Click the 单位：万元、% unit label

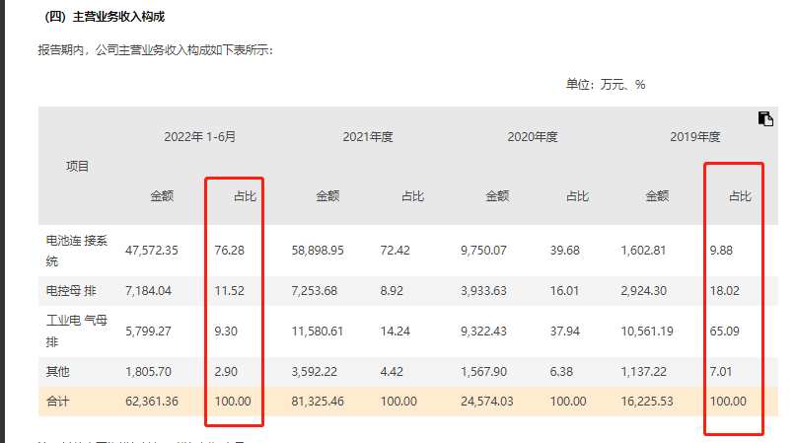tap(605, 85)
